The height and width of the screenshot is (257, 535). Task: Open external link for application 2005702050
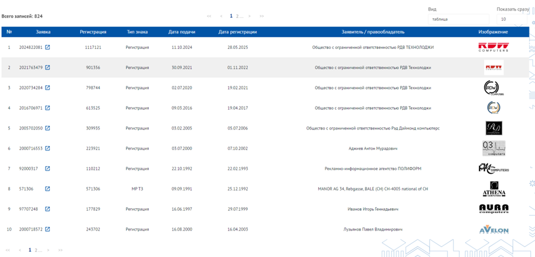(48, 128)
